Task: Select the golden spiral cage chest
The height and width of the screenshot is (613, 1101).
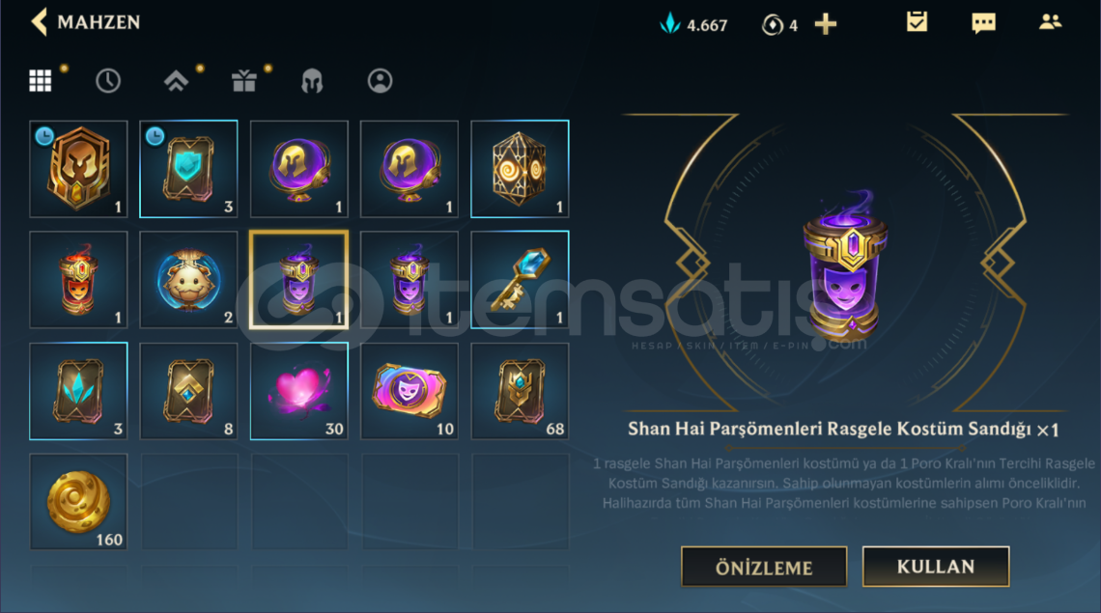Action: click(520, 169)
